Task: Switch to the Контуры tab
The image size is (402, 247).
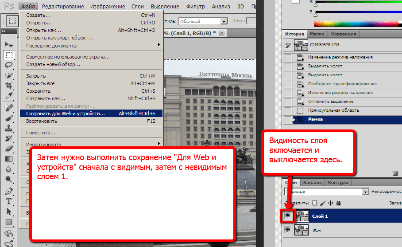Action: [338, 182]
